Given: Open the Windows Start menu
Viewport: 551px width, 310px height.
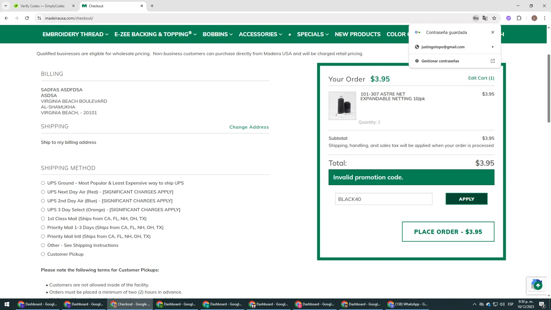Looking at the screenshot, I should pos(7,304).
